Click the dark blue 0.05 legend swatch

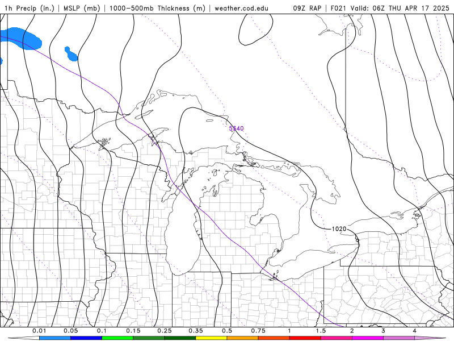86,338
